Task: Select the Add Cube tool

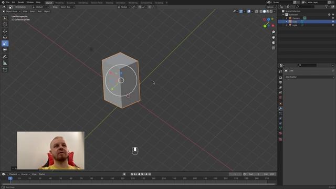Action: click(x=5, y=70)
